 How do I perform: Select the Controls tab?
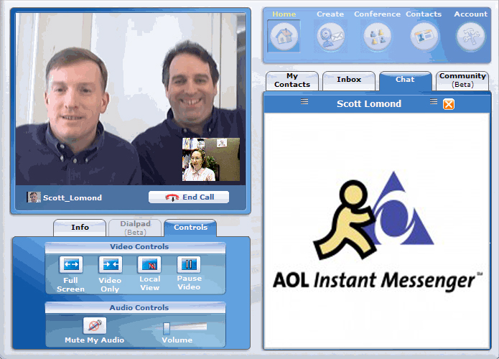point(190,228)
